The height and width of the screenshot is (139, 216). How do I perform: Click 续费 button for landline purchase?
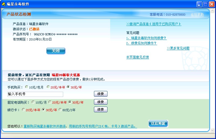[100, 102]
